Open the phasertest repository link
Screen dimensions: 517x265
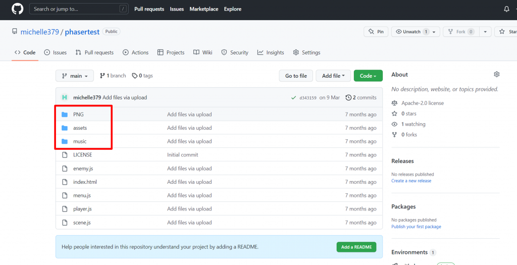[x=82, y=32]
